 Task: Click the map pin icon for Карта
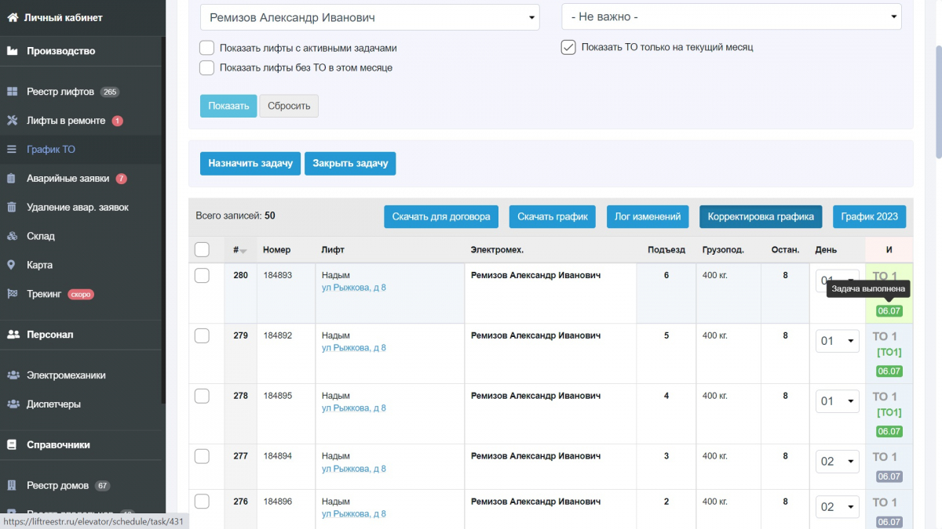(x=12, y=265)
